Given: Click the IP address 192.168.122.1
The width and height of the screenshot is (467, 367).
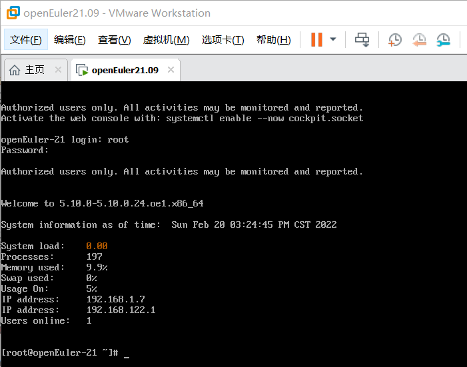Looking at the screenshot, I should [121, 310].
